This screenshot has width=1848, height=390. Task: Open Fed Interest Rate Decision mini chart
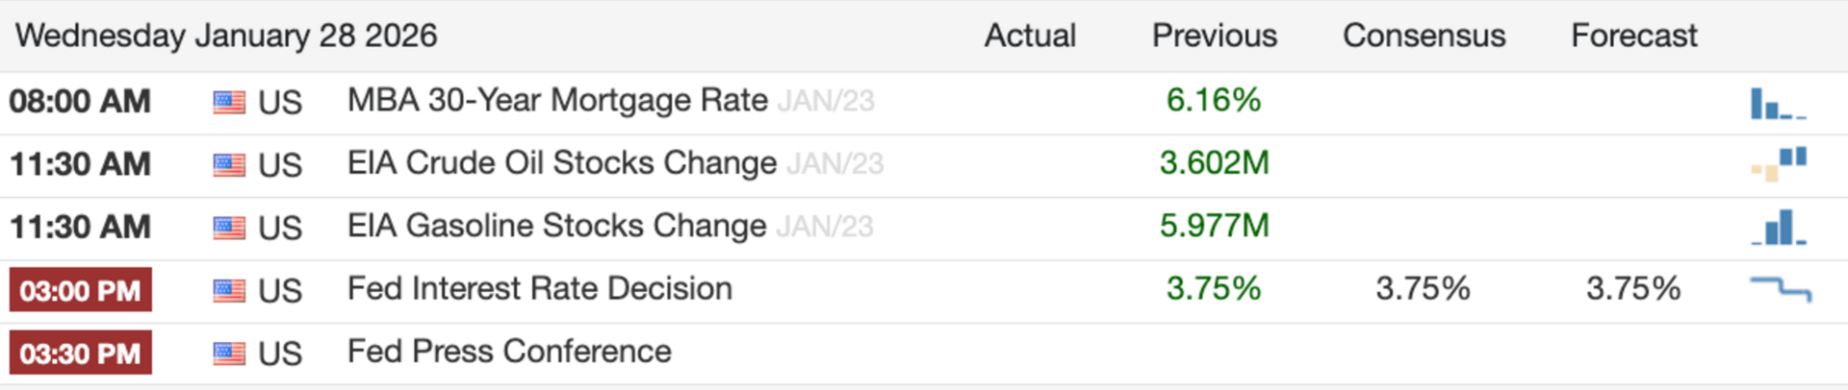1780,288
